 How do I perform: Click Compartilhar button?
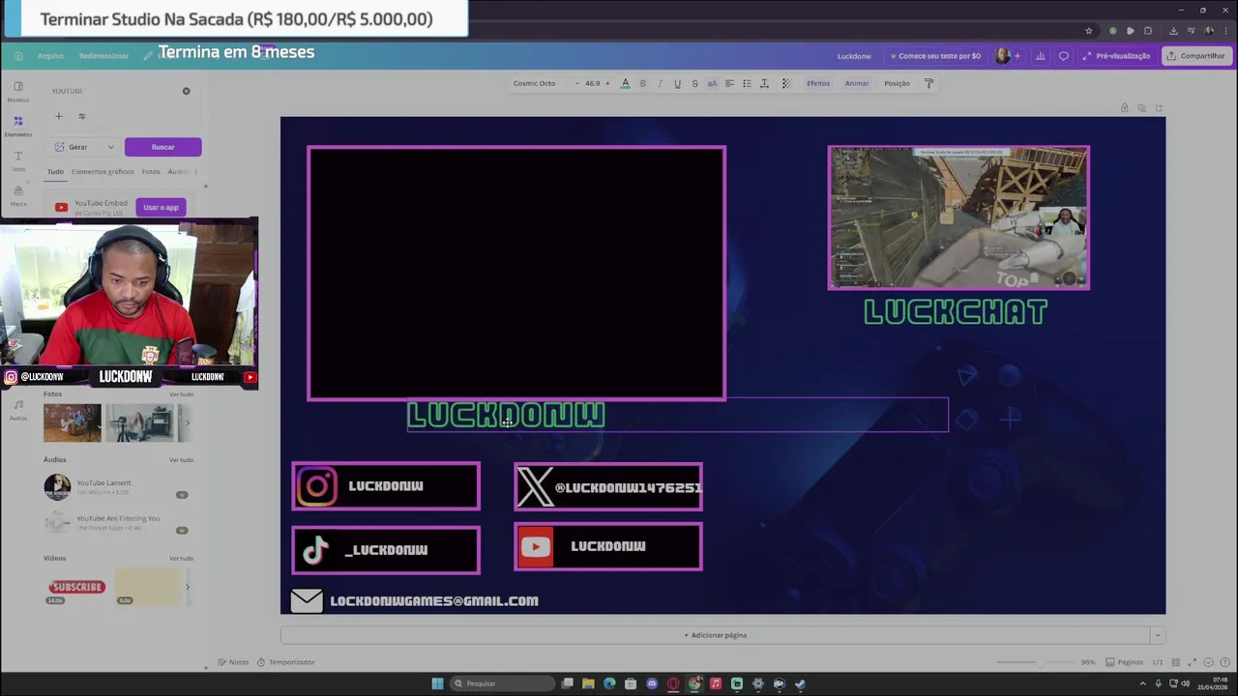click(1196, 56)
